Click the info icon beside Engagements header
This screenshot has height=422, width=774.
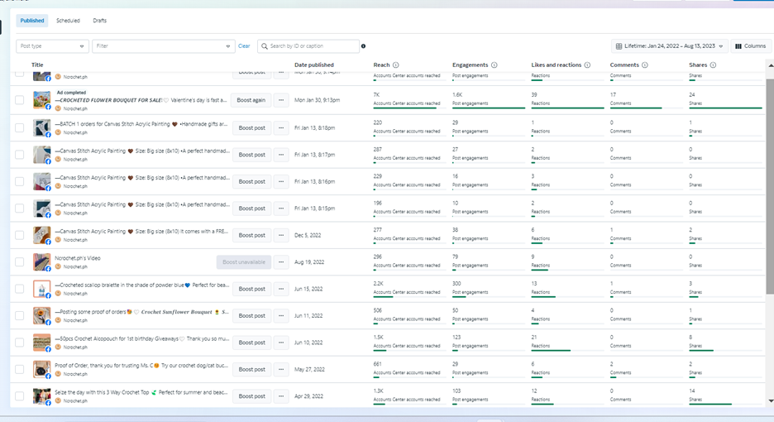(x=494, y=65)
